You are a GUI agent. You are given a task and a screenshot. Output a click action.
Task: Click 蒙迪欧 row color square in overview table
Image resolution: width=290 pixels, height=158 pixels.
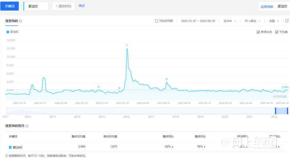pyautogui.click(x=11, y=147)
